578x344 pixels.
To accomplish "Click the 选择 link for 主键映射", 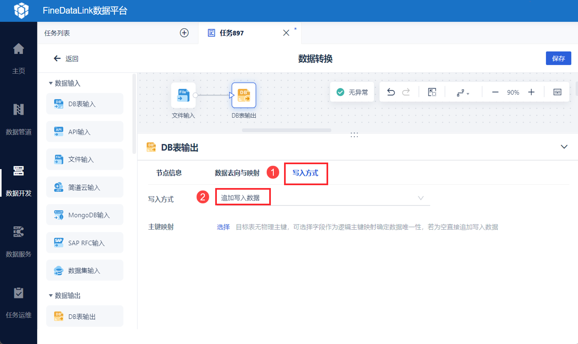I will click(x=223, y=227).
